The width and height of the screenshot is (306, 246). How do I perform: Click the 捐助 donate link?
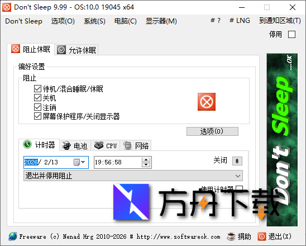tap(245, 236)
